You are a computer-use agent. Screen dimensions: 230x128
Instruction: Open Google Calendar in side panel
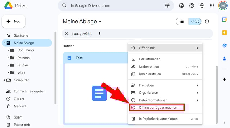click(x=224, y=20)
